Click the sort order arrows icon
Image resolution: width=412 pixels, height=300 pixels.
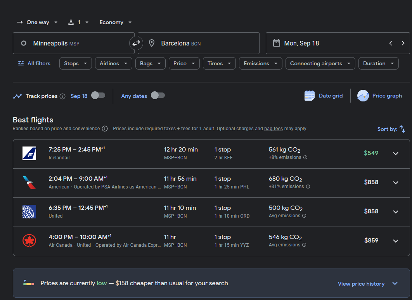click(402, 129)
